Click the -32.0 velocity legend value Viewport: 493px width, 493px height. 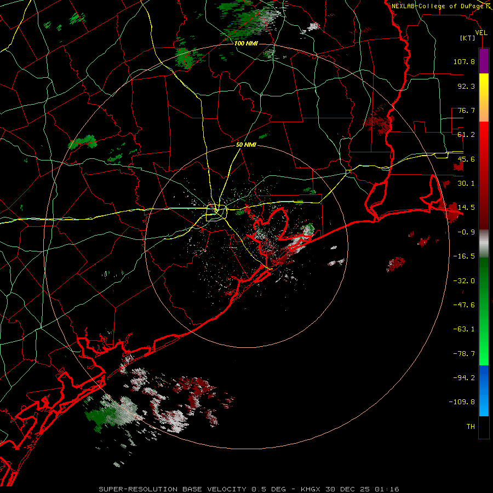[x=464, y=281]
